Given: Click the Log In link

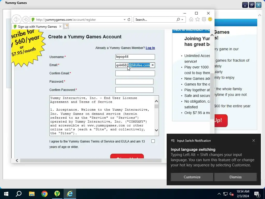Looking at the screenshot, I should pyautogui.click(x=150, y=48).
